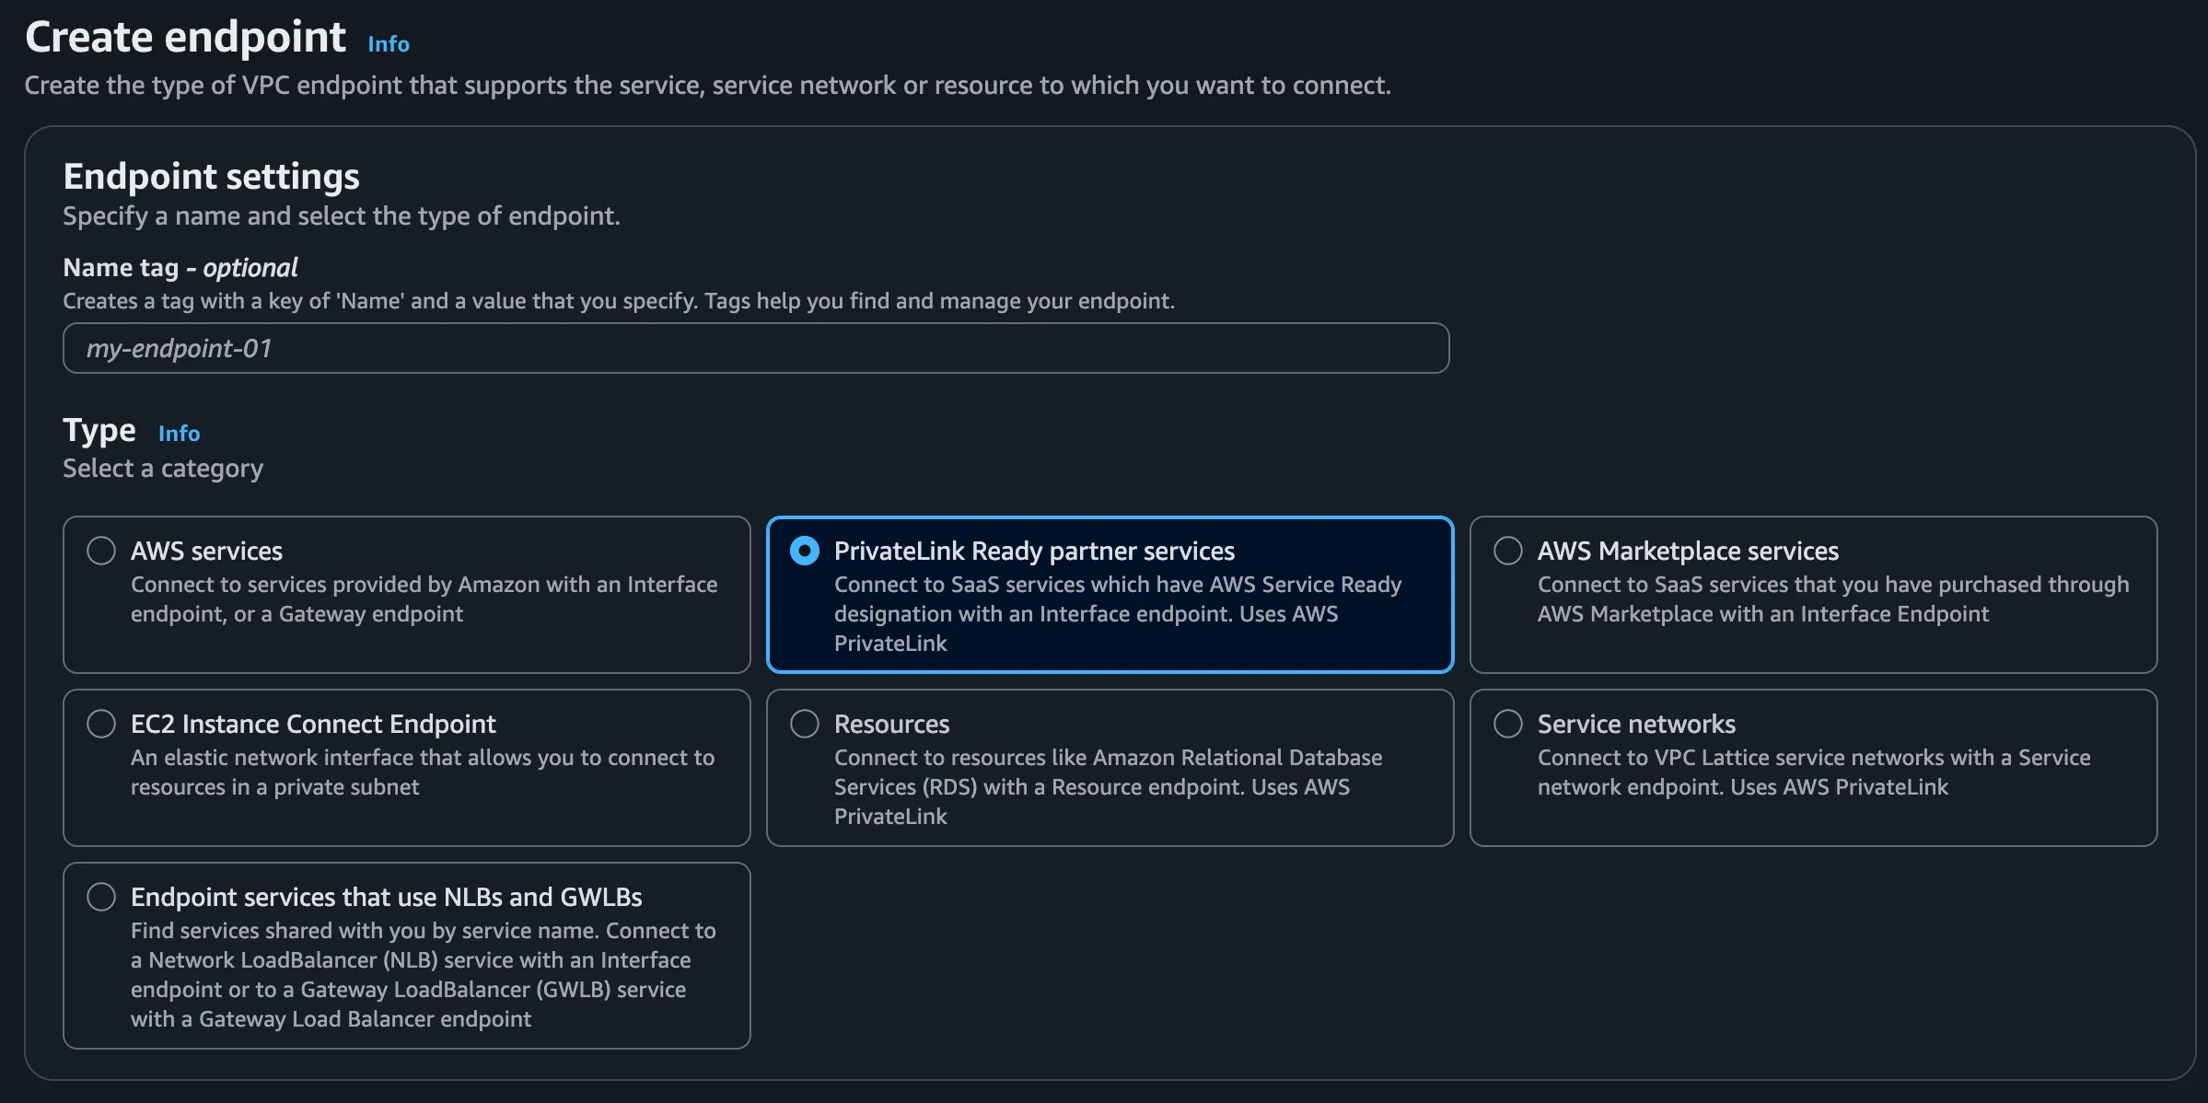Click the 'Select a category' text
The width and height of the screenshot is (2208, 1103).
[x=163, y=469]
